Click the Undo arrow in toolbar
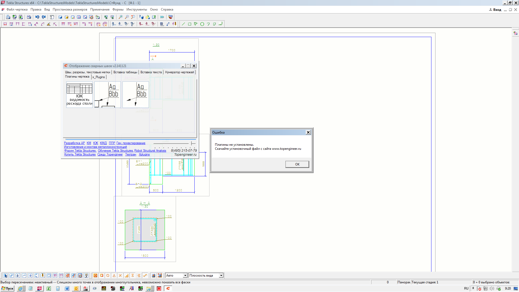Image resolution: width=519 pixels, height=292 pixels. click(x=37, y=17)
